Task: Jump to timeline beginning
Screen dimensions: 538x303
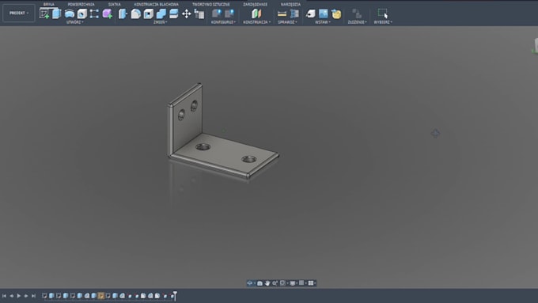Action: pyautogui.click(x=4, y=296)
